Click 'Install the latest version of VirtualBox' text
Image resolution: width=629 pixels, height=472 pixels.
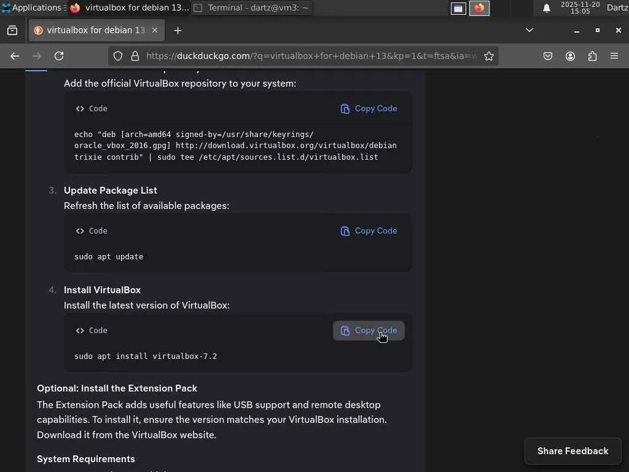pyautogui.click(x=146, y=305)
